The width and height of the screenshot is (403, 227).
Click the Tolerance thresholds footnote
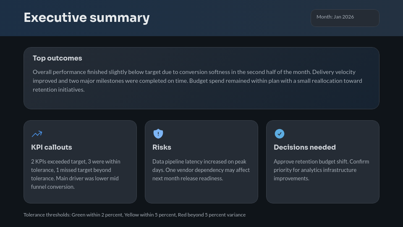pyautogui.click(x=134, y=215)
